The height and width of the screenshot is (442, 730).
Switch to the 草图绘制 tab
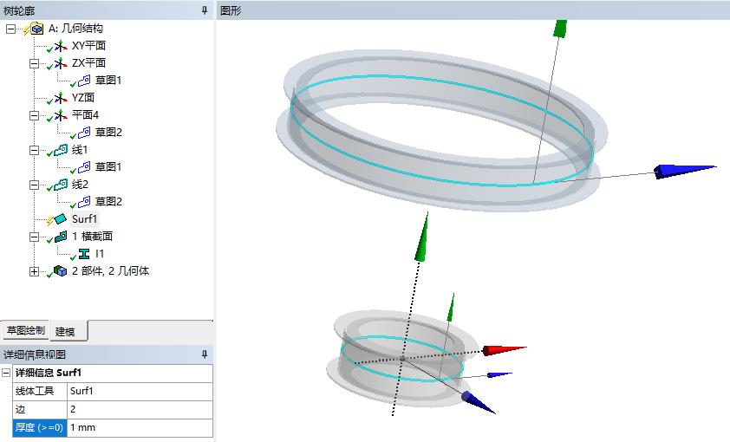click(x=25, y=330)
